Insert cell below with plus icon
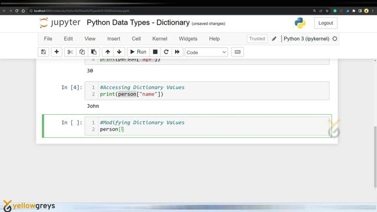This screenshot has height=212, width=377. click(57, 52)
